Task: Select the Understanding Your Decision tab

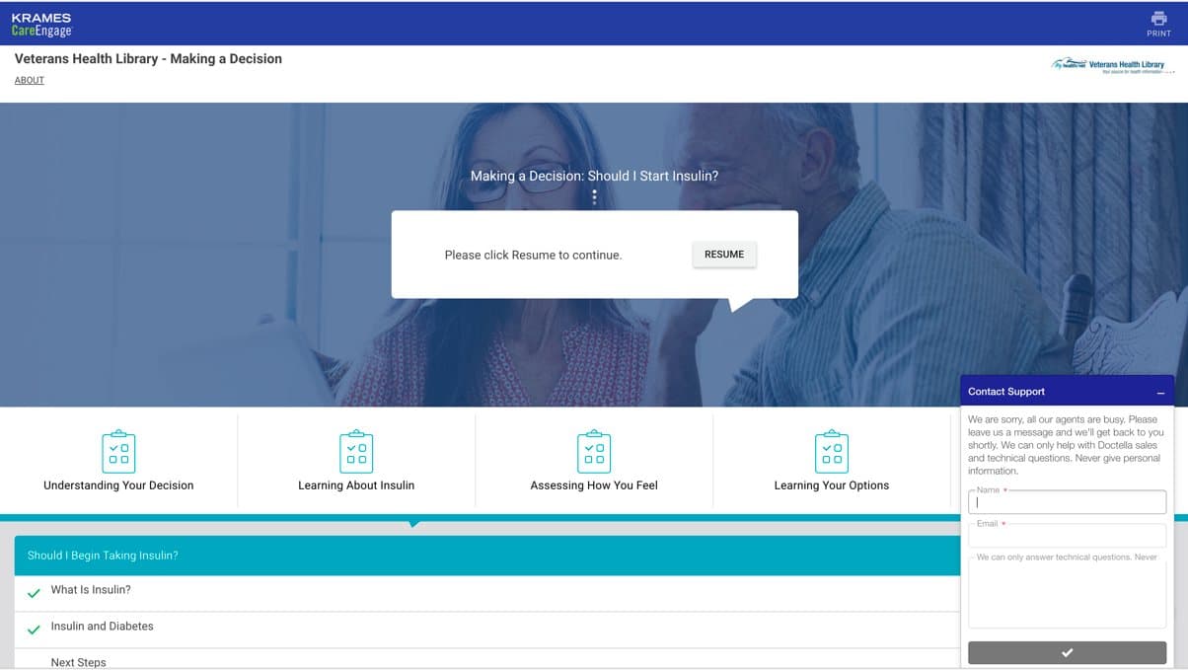Action: 118,460
